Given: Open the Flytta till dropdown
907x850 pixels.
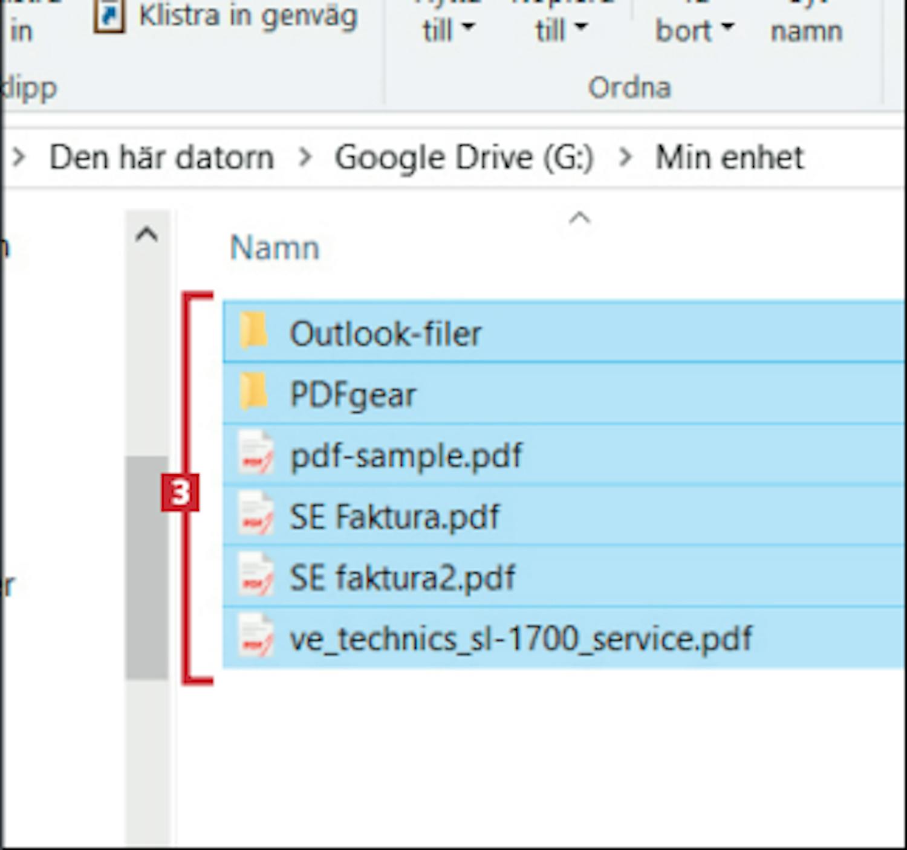Looking at the screenshot, I should [448, 29].
